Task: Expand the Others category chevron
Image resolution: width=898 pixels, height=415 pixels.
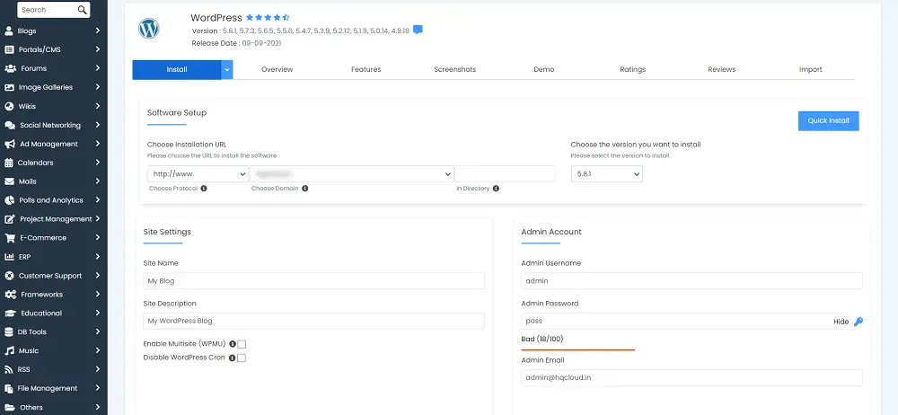Action: click(98, 407)
